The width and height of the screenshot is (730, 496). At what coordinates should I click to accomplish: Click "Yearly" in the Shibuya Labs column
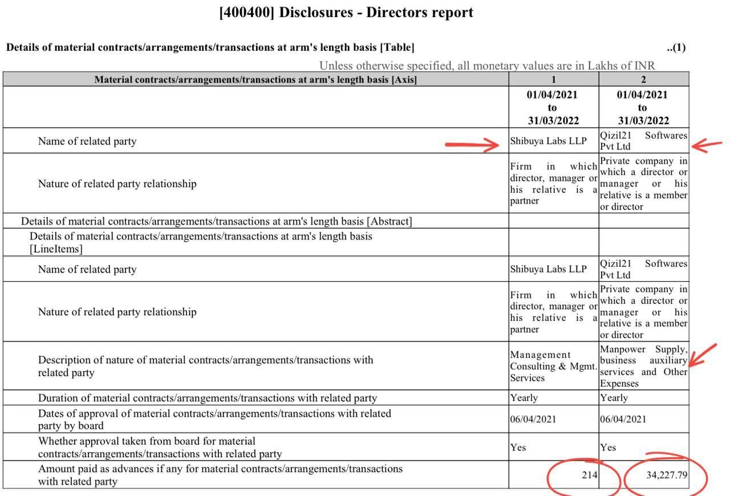click(524, 398)
